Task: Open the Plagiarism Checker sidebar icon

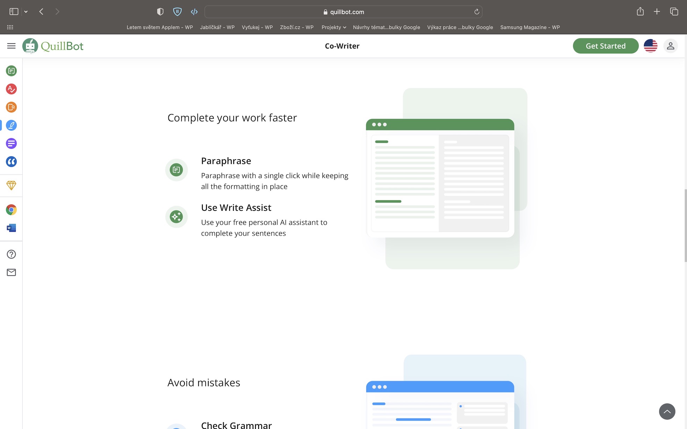Action: tap(11, 107)
